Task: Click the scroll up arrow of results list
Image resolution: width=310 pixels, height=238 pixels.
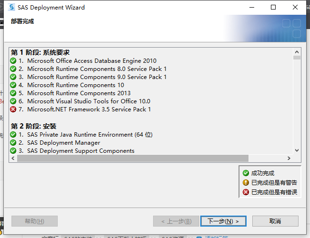Action: (297, 52)
